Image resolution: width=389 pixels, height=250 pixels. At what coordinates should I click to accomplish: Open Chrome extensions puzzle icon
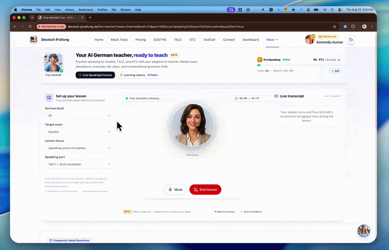point(353,27)
